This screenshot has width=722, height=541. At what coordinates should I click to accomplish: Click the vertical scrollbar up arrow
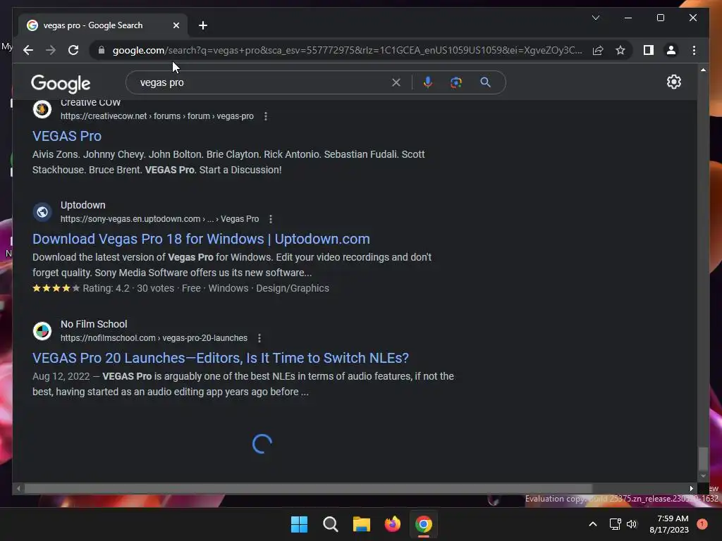703,70
